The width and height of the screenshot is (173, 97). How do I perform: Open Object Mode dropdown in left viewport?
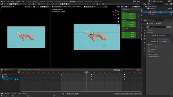[6, 6]
